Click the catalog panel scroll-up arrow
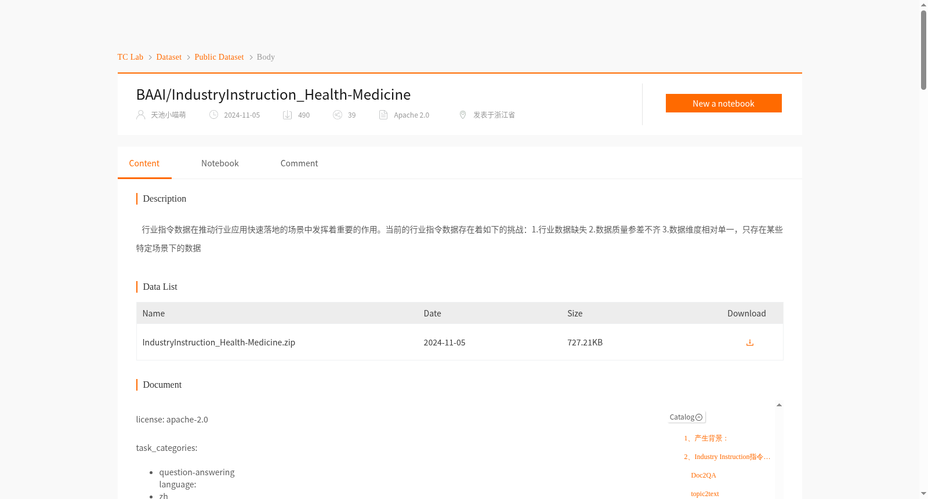The image size is (928, 499). pyautogui.click(x=779, y=405)
